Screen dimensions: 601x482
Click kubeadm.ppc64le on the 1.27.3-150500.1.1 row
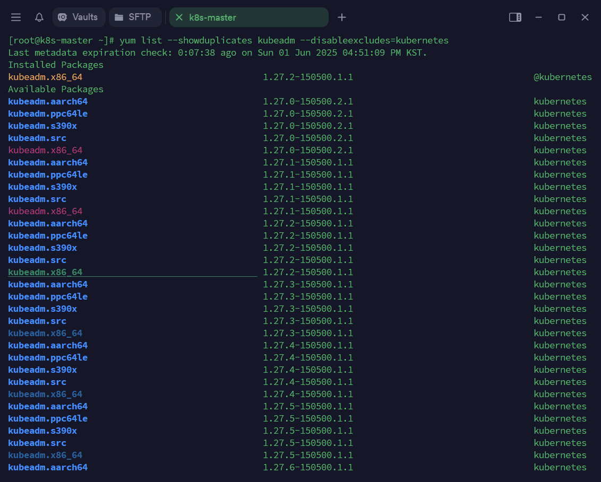(48, 297)
